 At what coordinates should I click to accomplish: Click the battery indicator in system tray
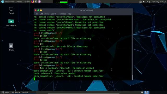tap(150, 2)
